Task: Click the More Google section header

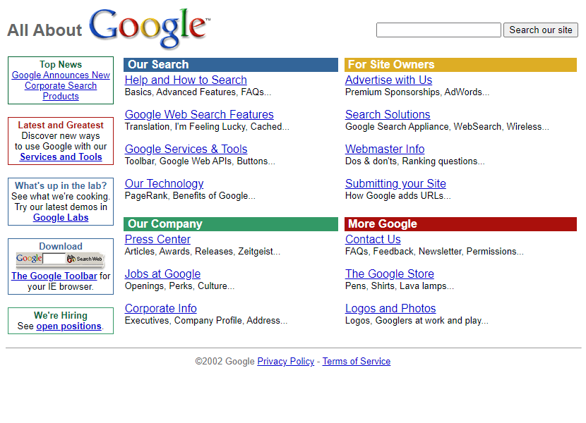Action: coord(461,224)
